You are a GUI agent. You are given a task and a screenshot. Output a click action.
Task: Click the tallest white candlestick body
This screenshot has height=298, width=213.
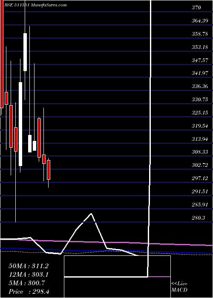point(20,124)
